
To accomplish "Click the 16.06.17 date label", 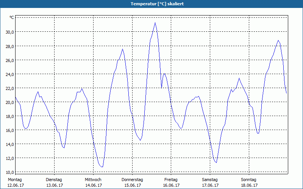I will [x=171, y=185].
